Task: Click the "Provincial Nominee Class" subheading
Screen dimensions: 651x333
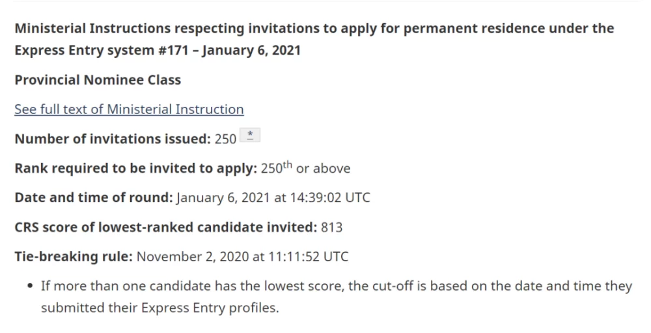Action: tap(98, 80)
